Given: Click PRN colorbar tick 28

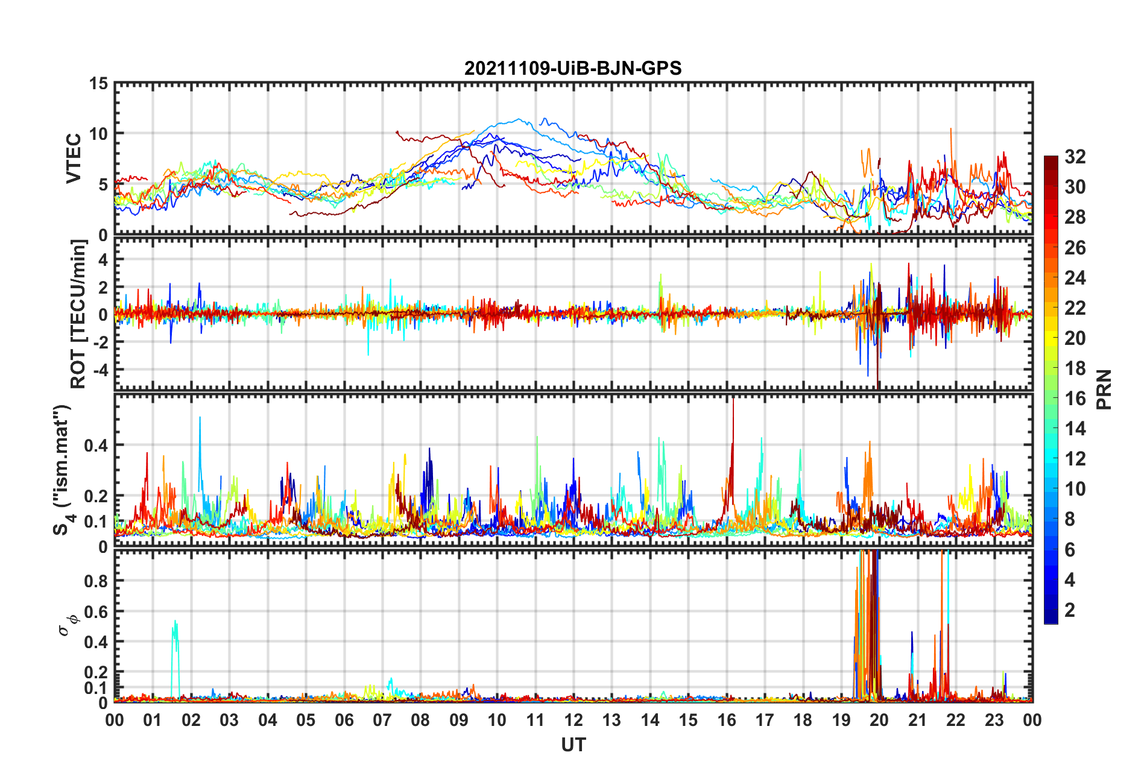Looking at the screenshot, I should pos(1075,217).
